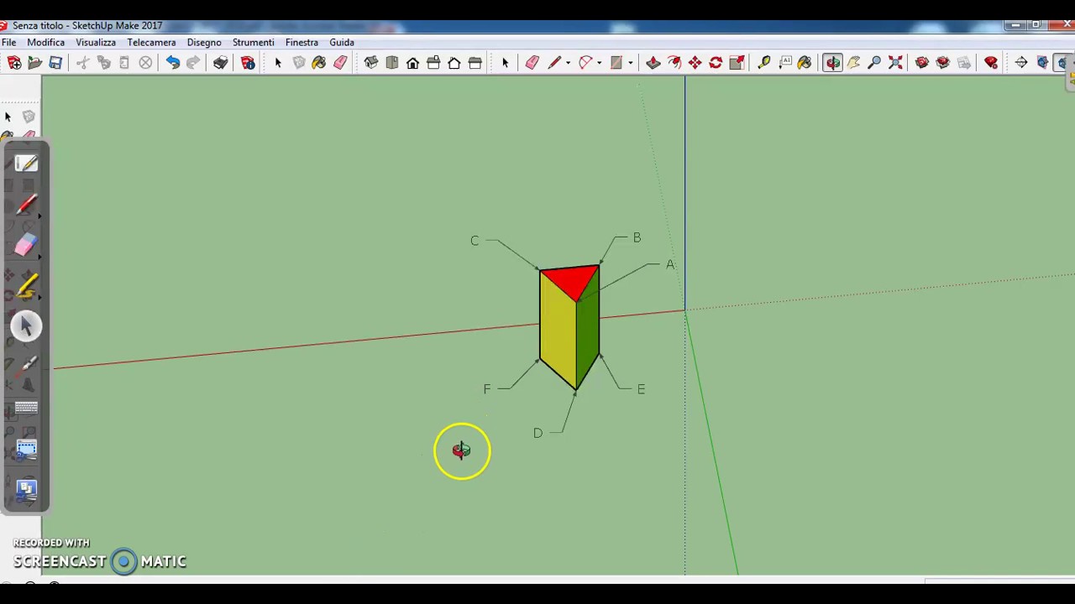Click the green side face of prism
Screen dimensions: 1075x604
[x=588, y=330]
